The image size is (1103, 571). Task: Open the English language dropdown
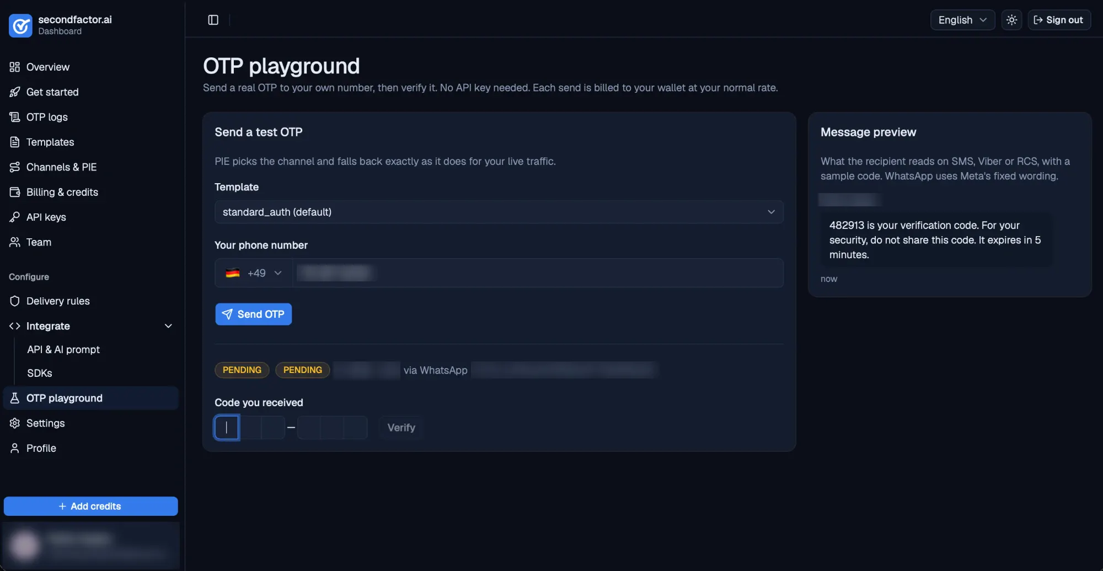pos(962,20)
